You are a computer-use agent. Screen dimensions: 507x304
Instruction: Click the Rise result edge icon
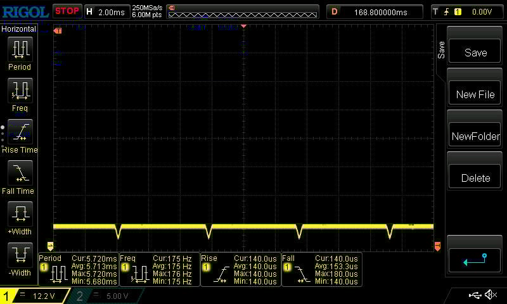pyautogui.click(x=221, y=275)
